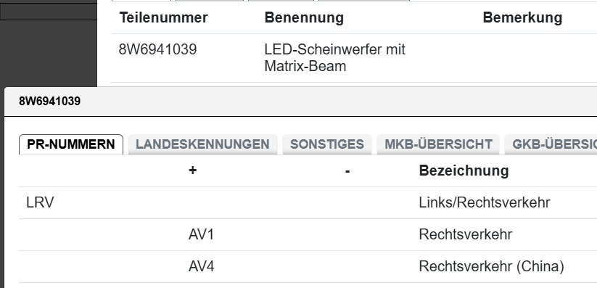597x288 pixels.
Task: Switch to MKB-ÜBERSICHT tab
Action: coord(438,144)
